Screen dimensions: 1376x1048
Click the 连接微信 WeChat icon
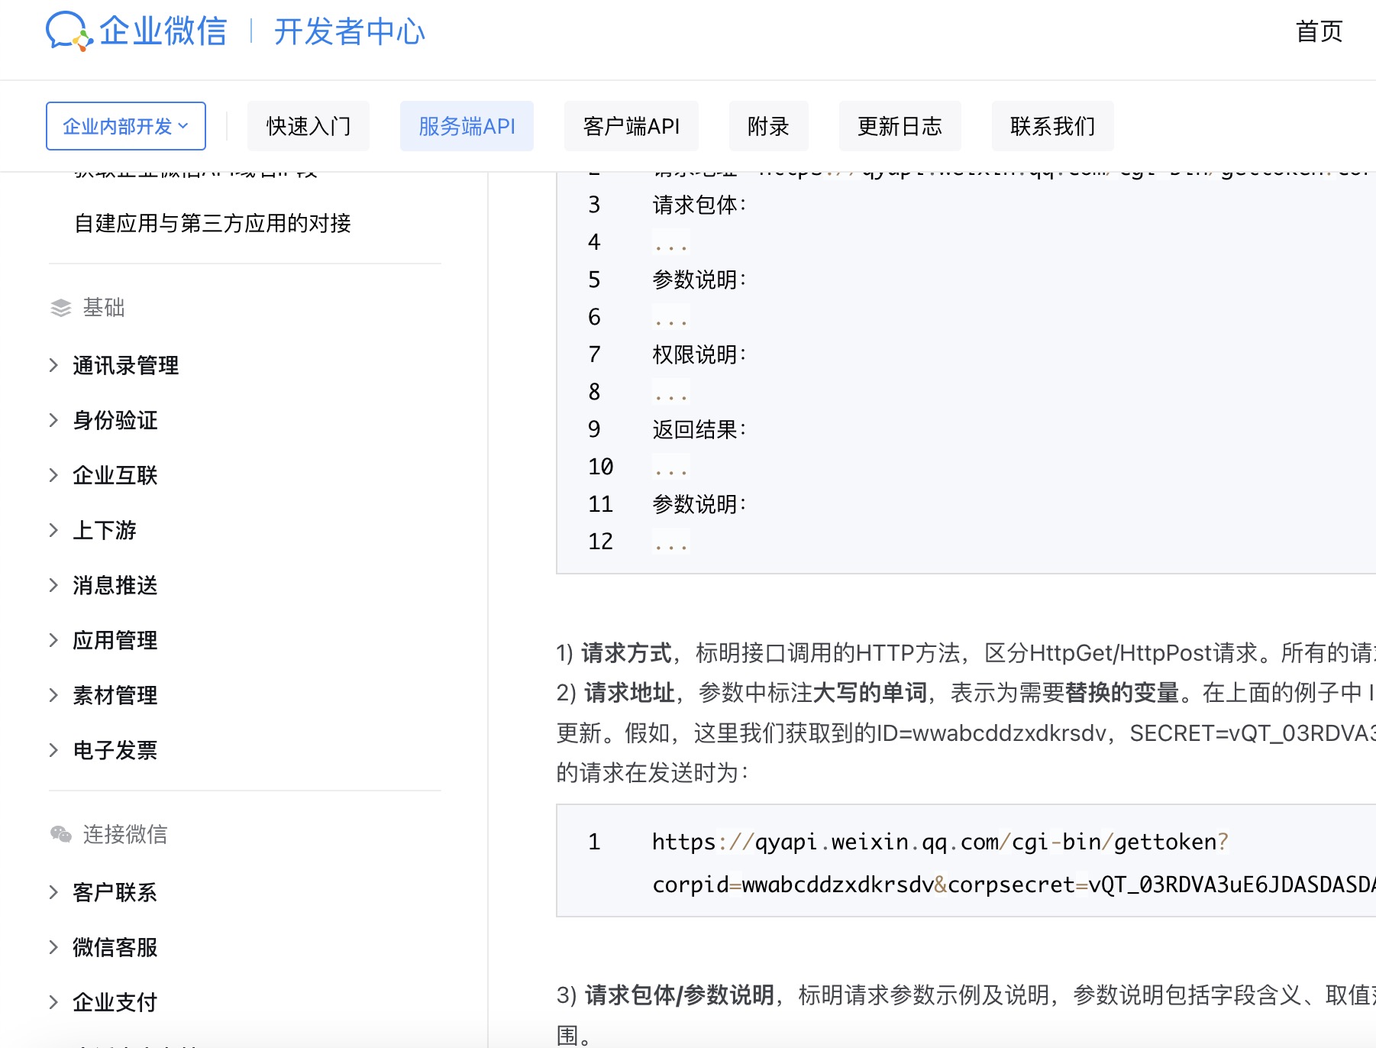(61, 834)
